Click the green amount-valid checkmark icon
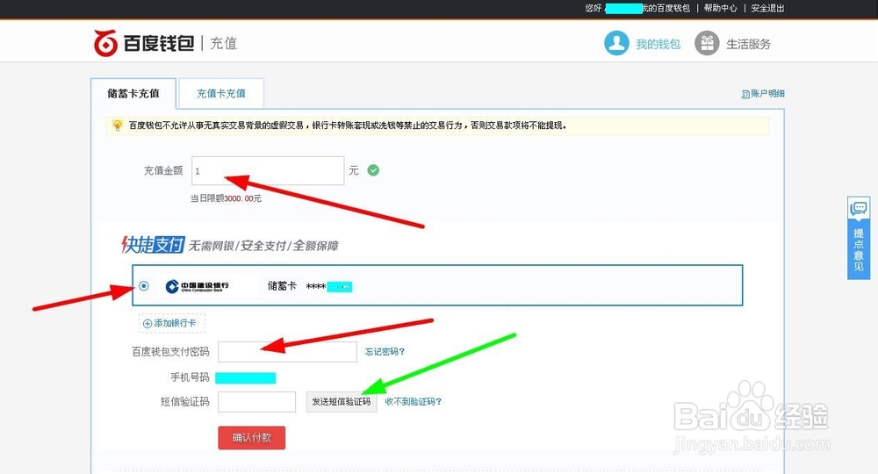The image size is (878, 474). 373,170
